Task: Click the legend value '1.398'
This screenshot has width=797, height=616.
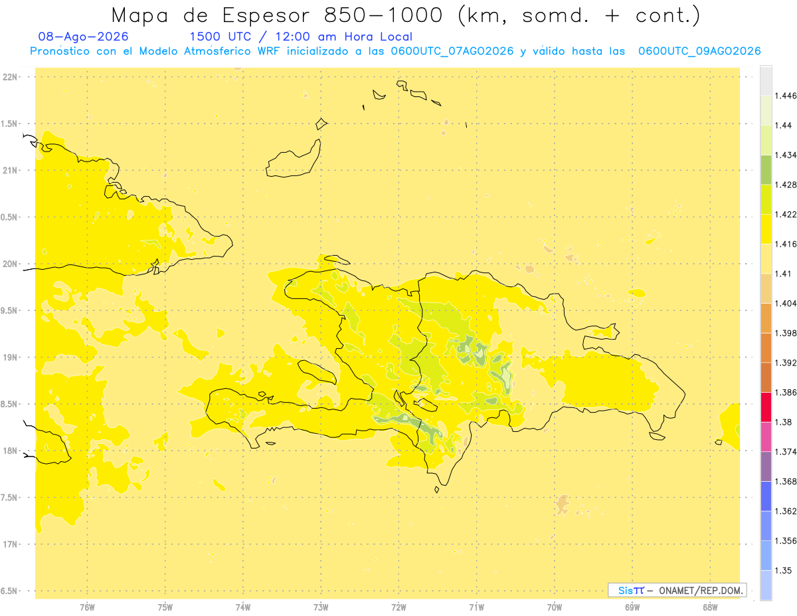Action: (785, 333)
